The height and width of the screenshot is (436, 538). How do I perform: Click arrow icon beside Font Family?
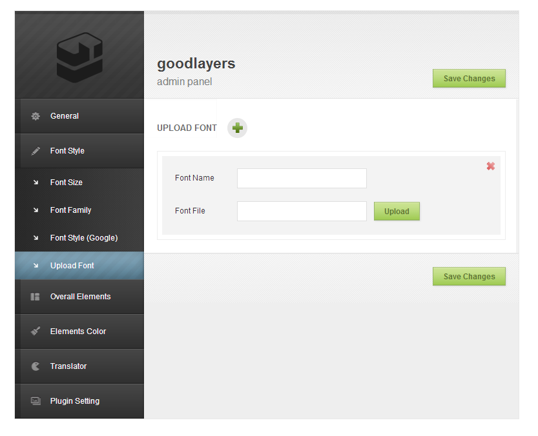(x=36, y=210)
